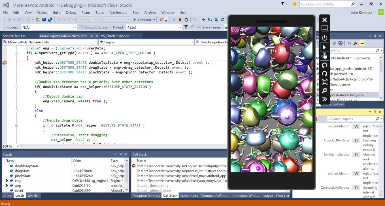This screenshot has width=385, height=206.
Task: Close the MoreTeapotsNativeActivity.cpp tab
Action: [x=97, y=36]
